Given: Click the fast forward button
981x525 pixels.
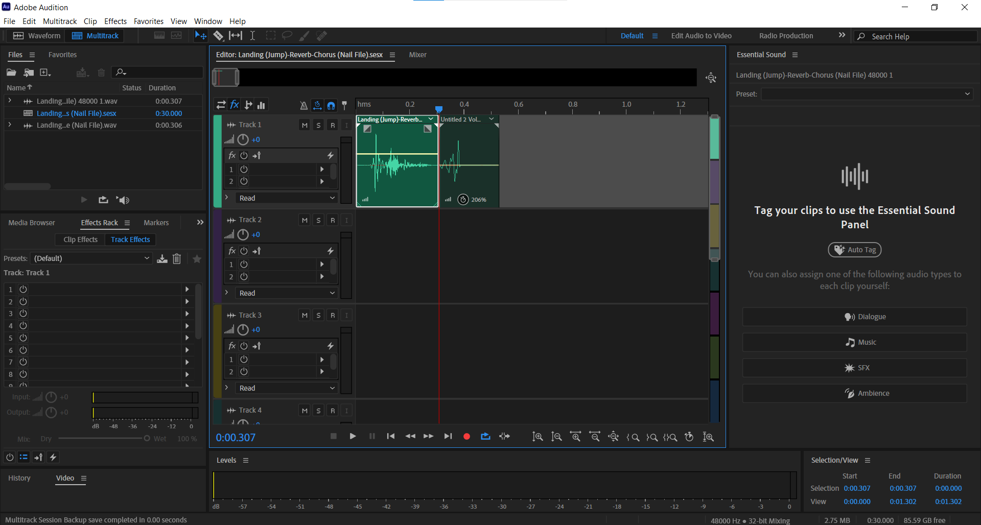Looking at the screenshot, I should [429, 436].
